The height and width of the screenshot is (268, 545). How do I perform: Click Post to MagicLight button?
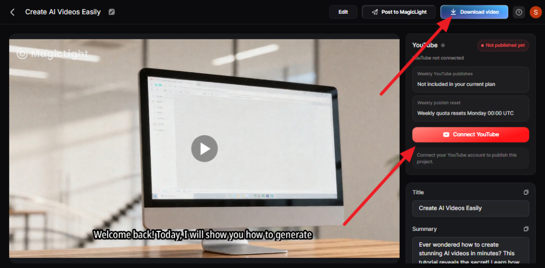tap(399, 12)
